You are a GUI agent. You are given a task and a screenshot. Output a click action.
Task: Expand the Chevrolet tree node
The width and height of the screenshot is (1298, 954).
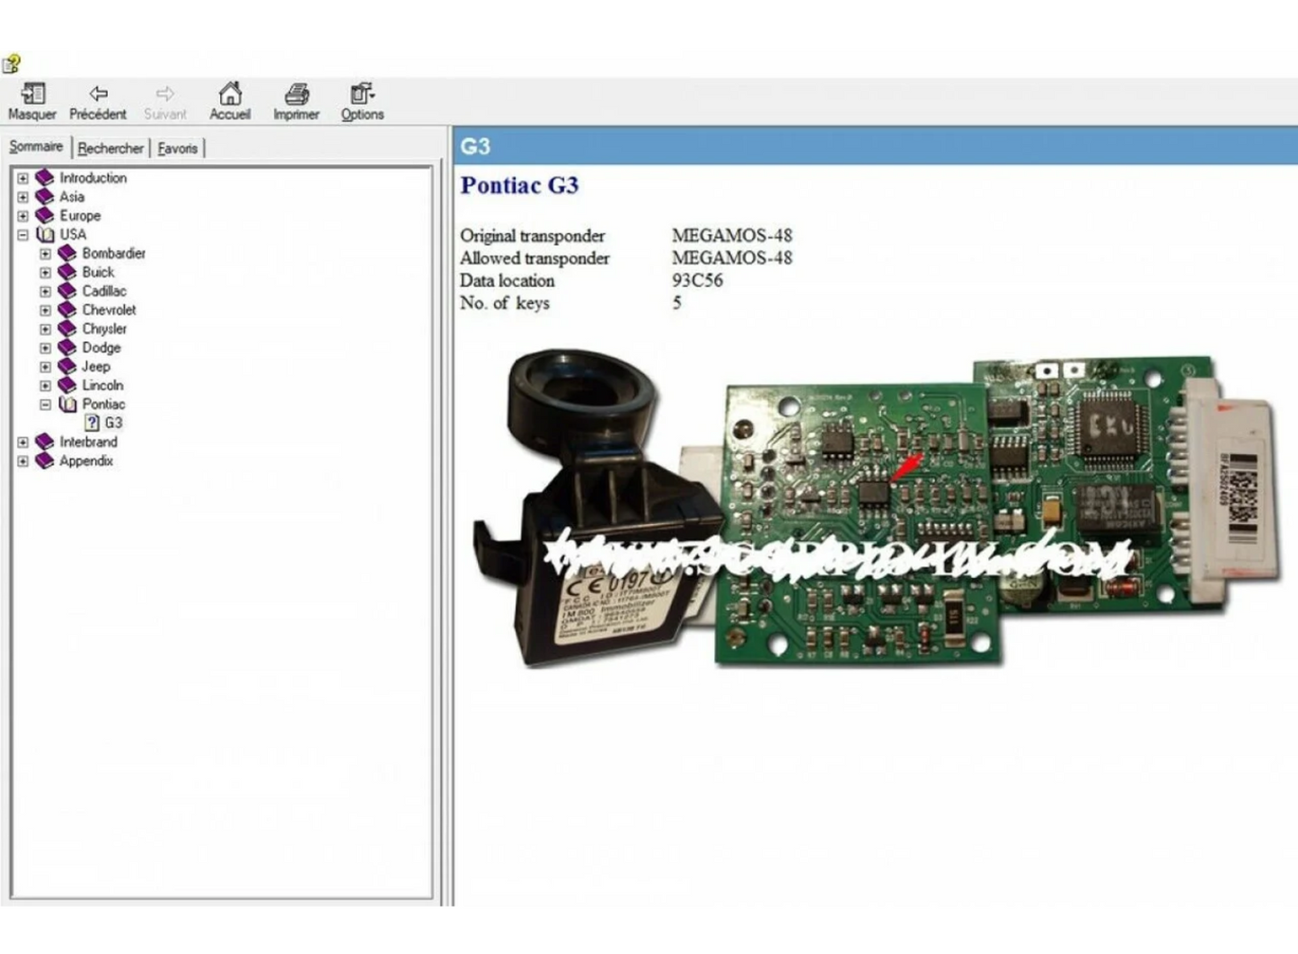(x=45, y=310)
